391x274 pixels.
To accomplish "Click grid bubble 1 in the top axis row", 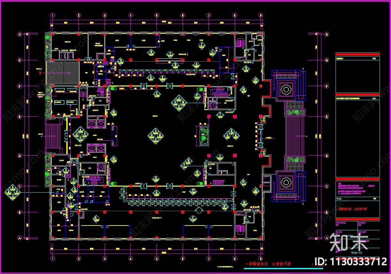I will pos(53,15).
